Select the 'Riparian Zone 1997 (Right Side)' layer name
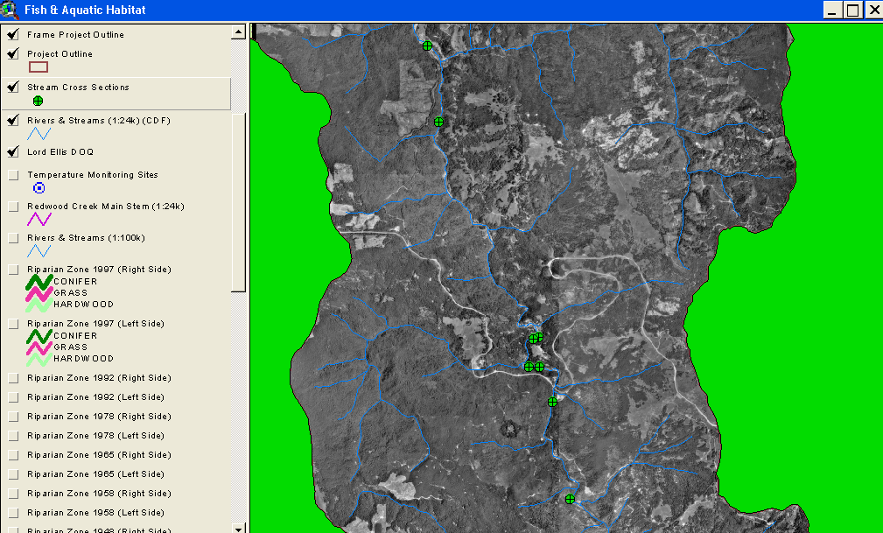 tap(99, 270)
